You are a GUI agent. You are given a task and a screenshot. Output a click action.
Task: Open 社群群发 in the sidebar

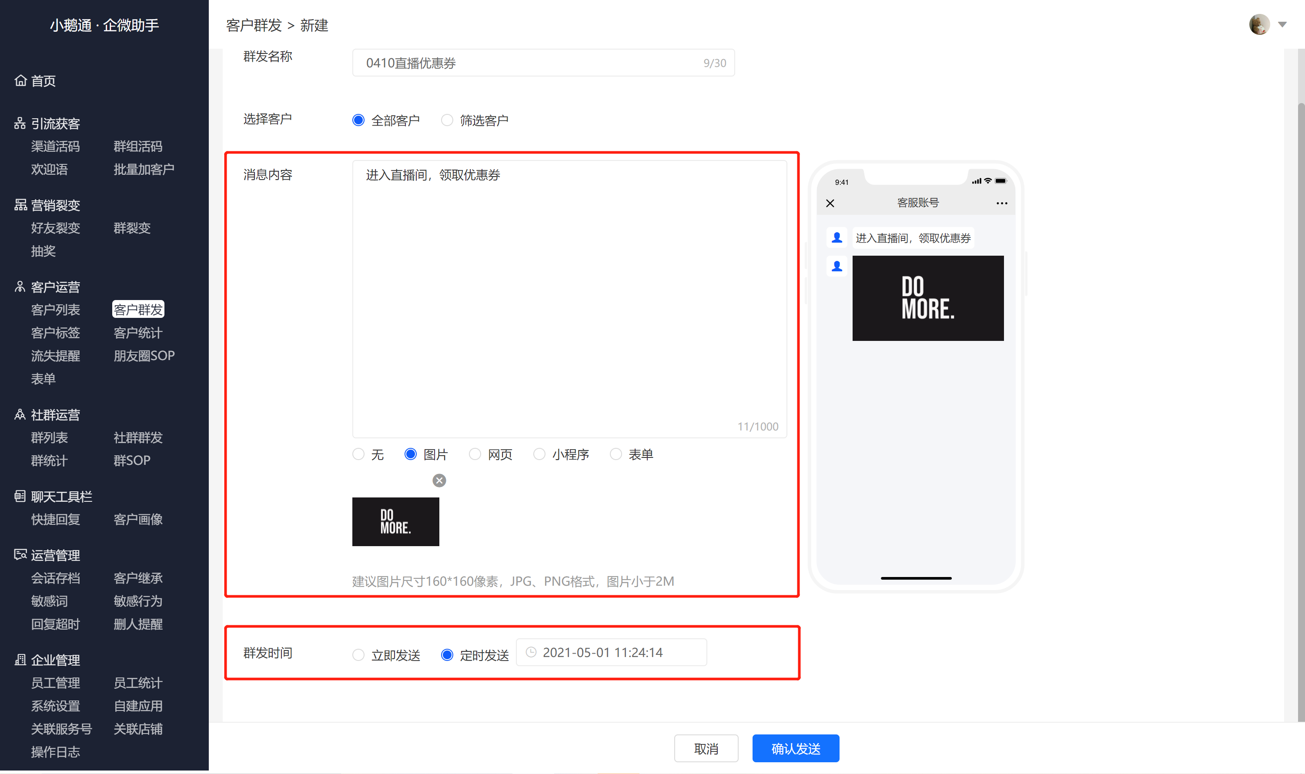pyautogui.click(x=138, y=437)
